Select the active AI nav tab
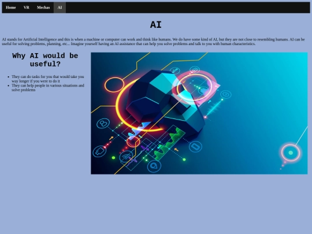Viewport: 312px width, 234px height. pos(60,8)
